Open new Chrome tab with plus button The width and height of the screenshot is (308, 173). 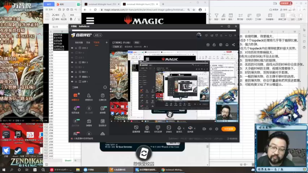point(163,4)
